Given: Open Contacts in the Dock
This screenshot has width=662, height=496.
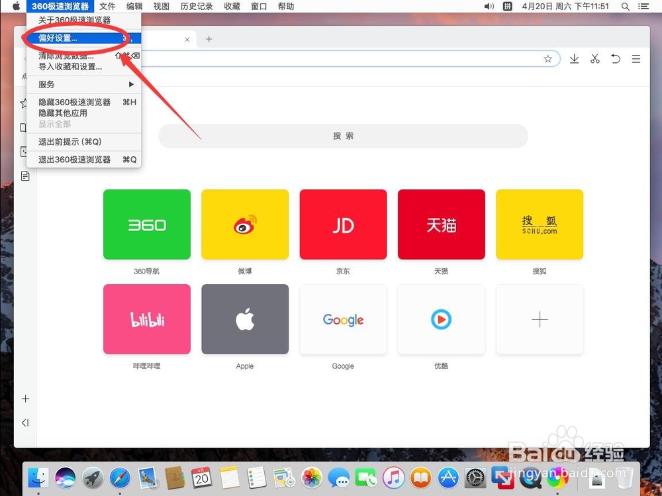Looking at the screenshot, I should (174, 478).
